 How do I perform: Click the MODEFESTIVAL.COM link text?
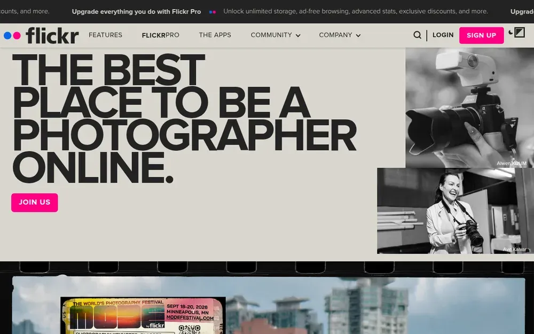[190, 318]
